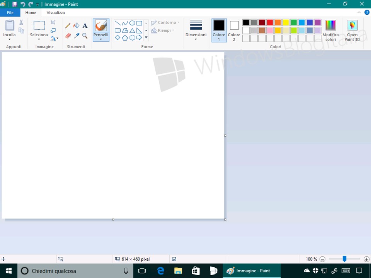Pick the yellow color swatch

(x=286, y=22)
